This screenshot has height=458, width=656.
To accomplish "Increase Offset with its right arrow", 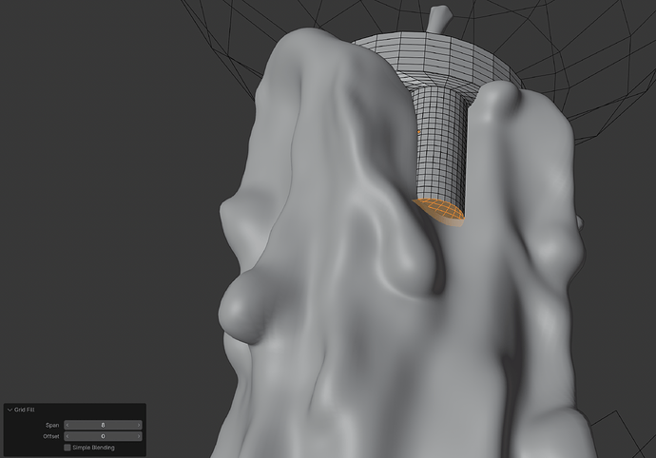I will click(139, 436).
